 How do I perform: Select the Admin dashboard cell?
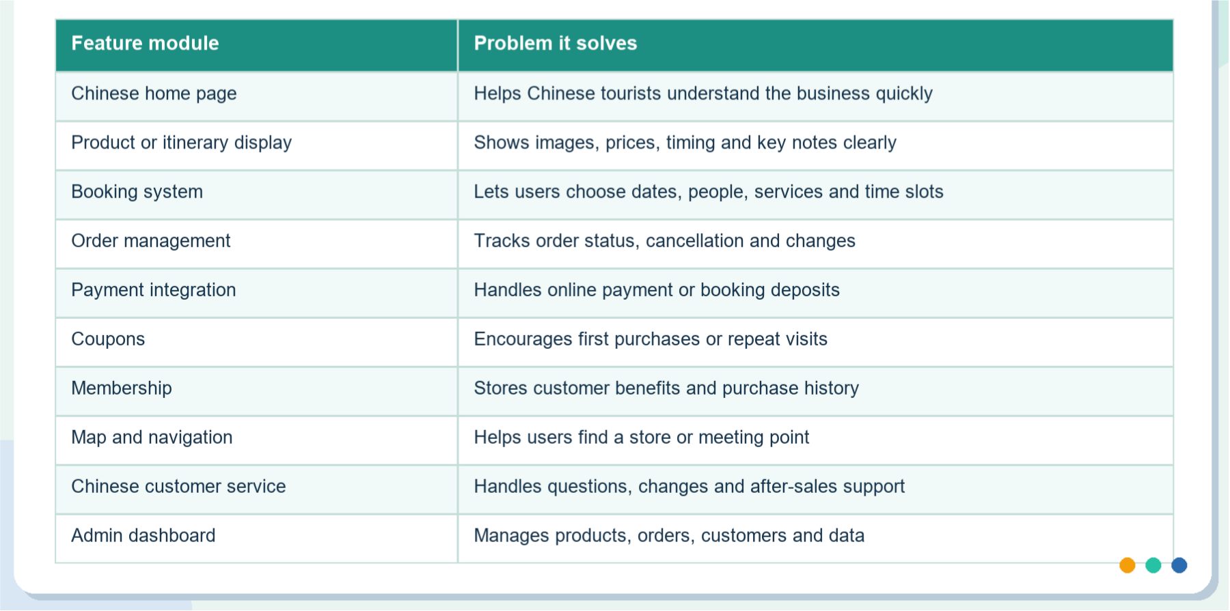[x=256, y=539]
